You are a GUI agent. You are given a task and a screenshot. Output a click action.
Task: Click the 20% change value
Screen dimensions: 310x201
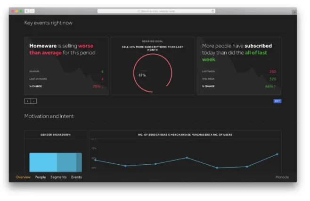(x=98, y=87)
